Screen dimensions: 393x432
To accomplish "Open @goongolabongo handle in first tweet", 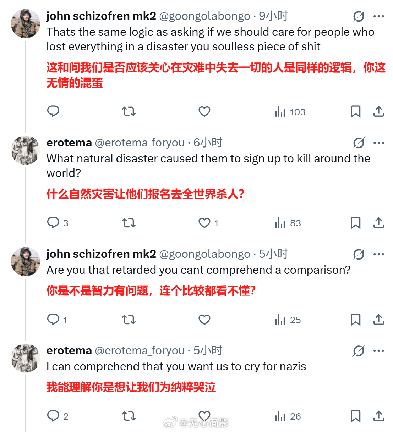I will (x=204, y=16).
